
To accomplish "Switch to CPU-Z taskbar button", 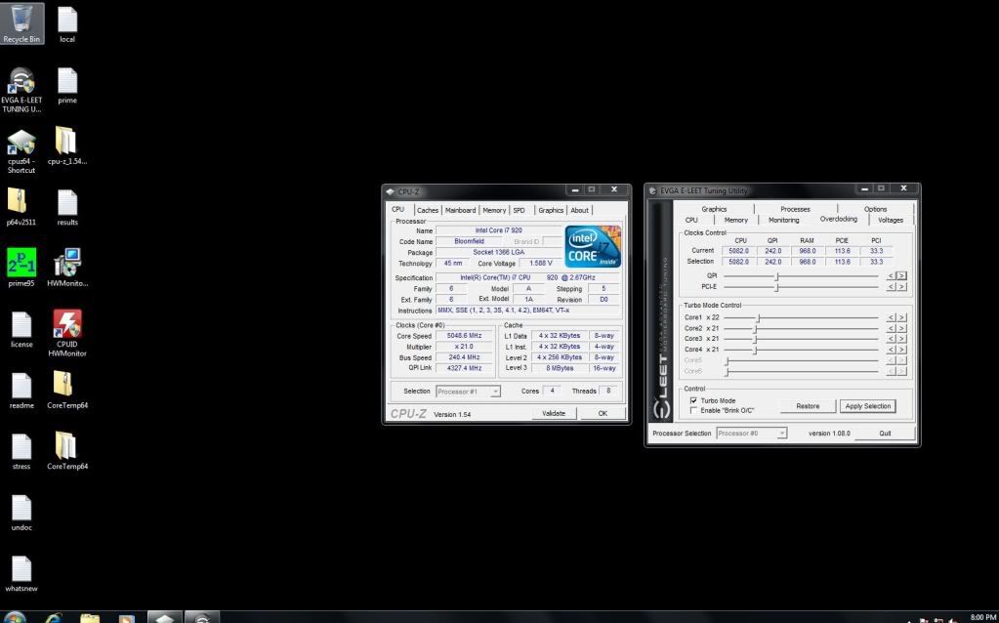I will pyautogui.click(x=165, y=617).
